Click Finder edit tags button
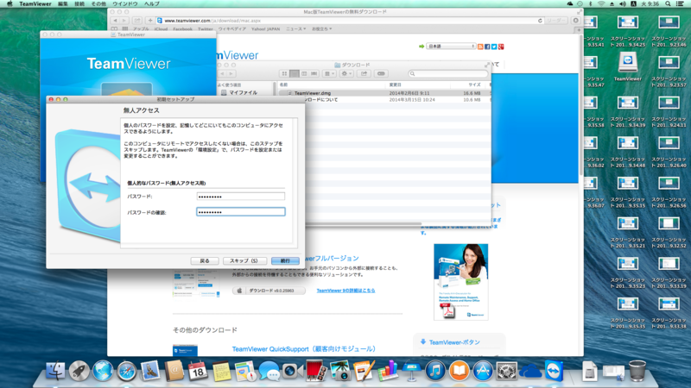Screen dimensions: 691x388 pos(381,74)
